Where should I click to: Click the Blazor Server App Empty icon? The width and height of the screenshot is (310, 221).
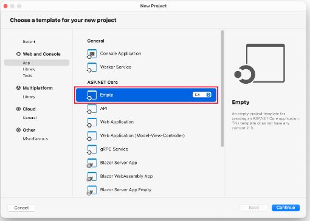[x=92, y=190]
